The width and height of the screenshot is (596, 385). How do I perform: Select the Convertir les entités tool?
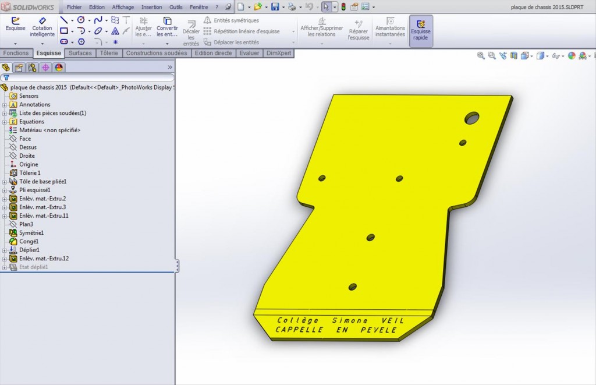click(x=167, y=27)
